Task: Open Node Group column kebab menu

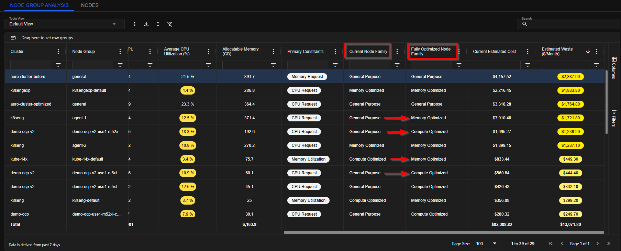Action: [120, 52]
